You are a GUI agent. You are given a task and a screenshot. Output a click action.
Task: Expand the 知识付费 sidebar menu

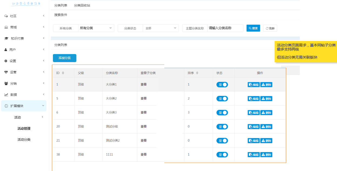tap(44, 38)
